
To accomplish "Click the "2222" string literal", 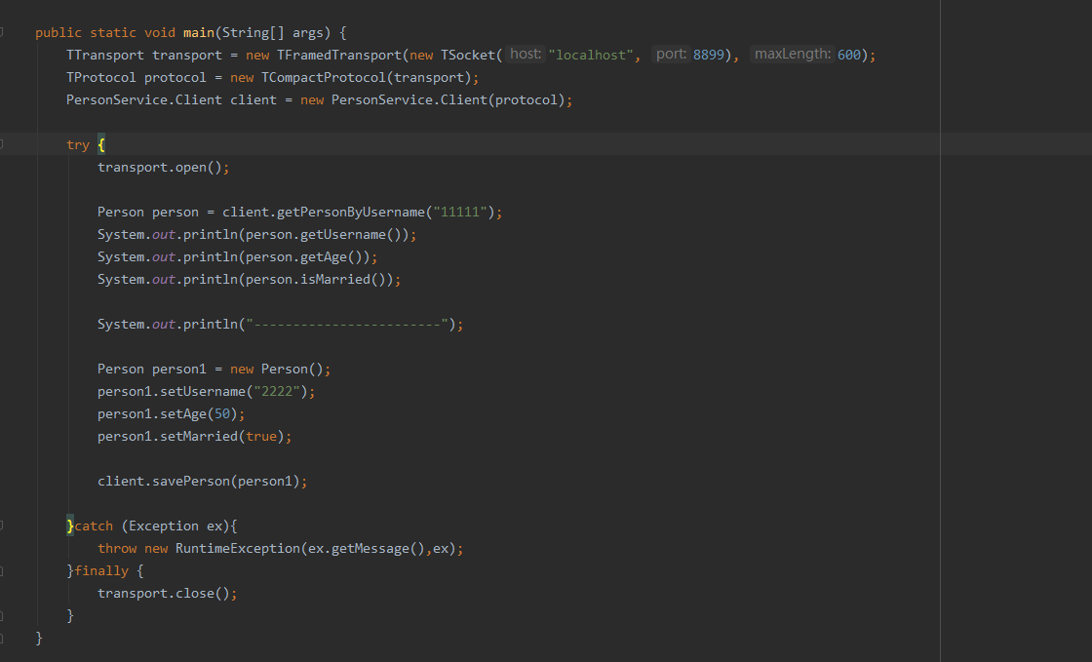I will 277,391.
